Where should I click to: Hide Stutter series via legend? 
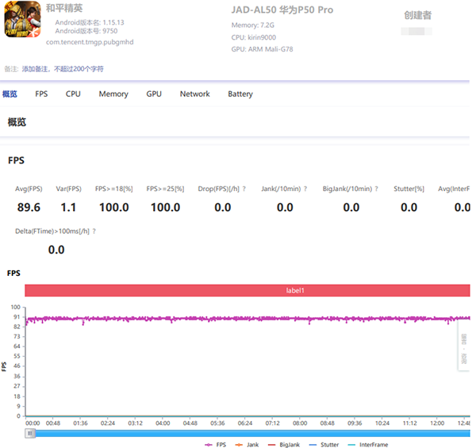[x=324, y=445]
